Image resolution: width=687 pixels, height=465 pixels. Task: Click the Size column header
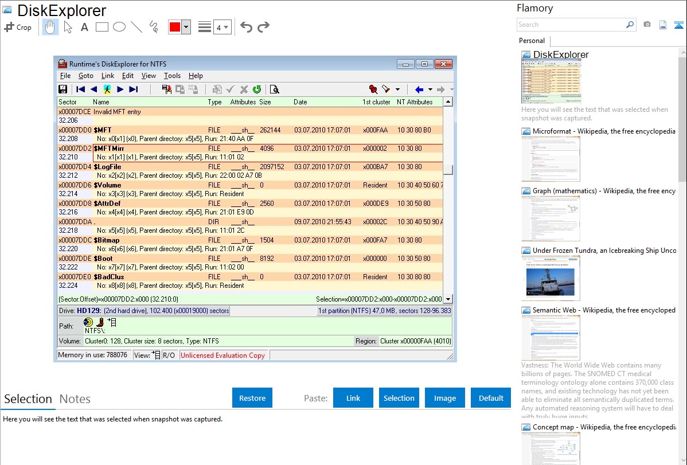pos(265,102)
